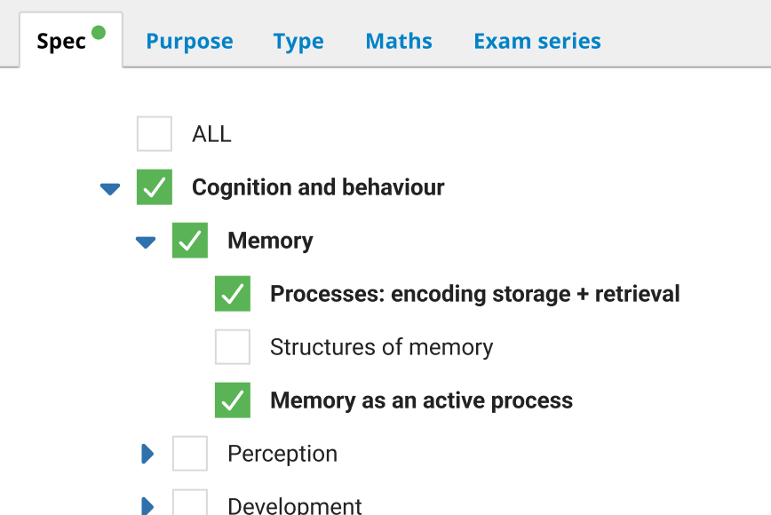
Task: Open the Spec tab
Action: [x=61, y=42]
